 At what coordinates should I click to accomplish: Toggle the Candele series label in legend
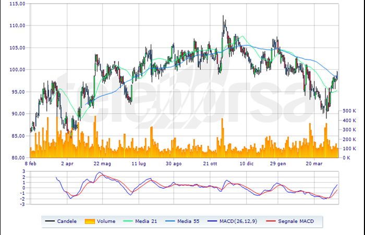68,221
